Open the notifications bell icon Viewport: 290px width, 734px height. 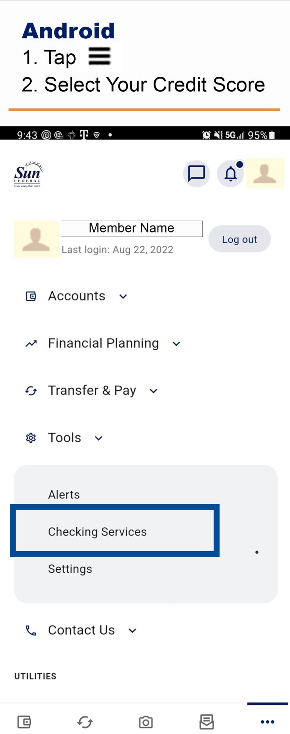tap(230, 173)
